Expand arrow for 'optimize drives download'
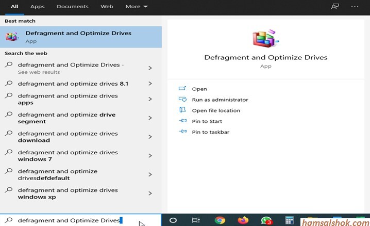Viewport: 370px width, 226px height. (x=150, y=137)
